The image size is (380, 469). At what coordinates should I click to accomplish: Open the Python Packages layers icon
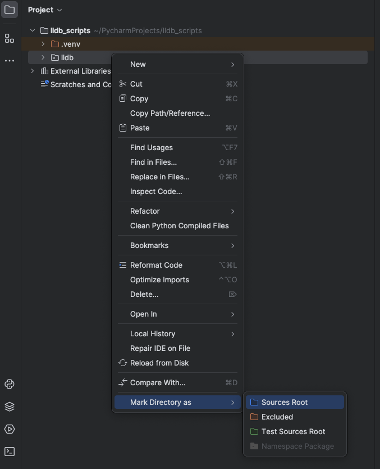pyautogui.click(x=10, y=407)
